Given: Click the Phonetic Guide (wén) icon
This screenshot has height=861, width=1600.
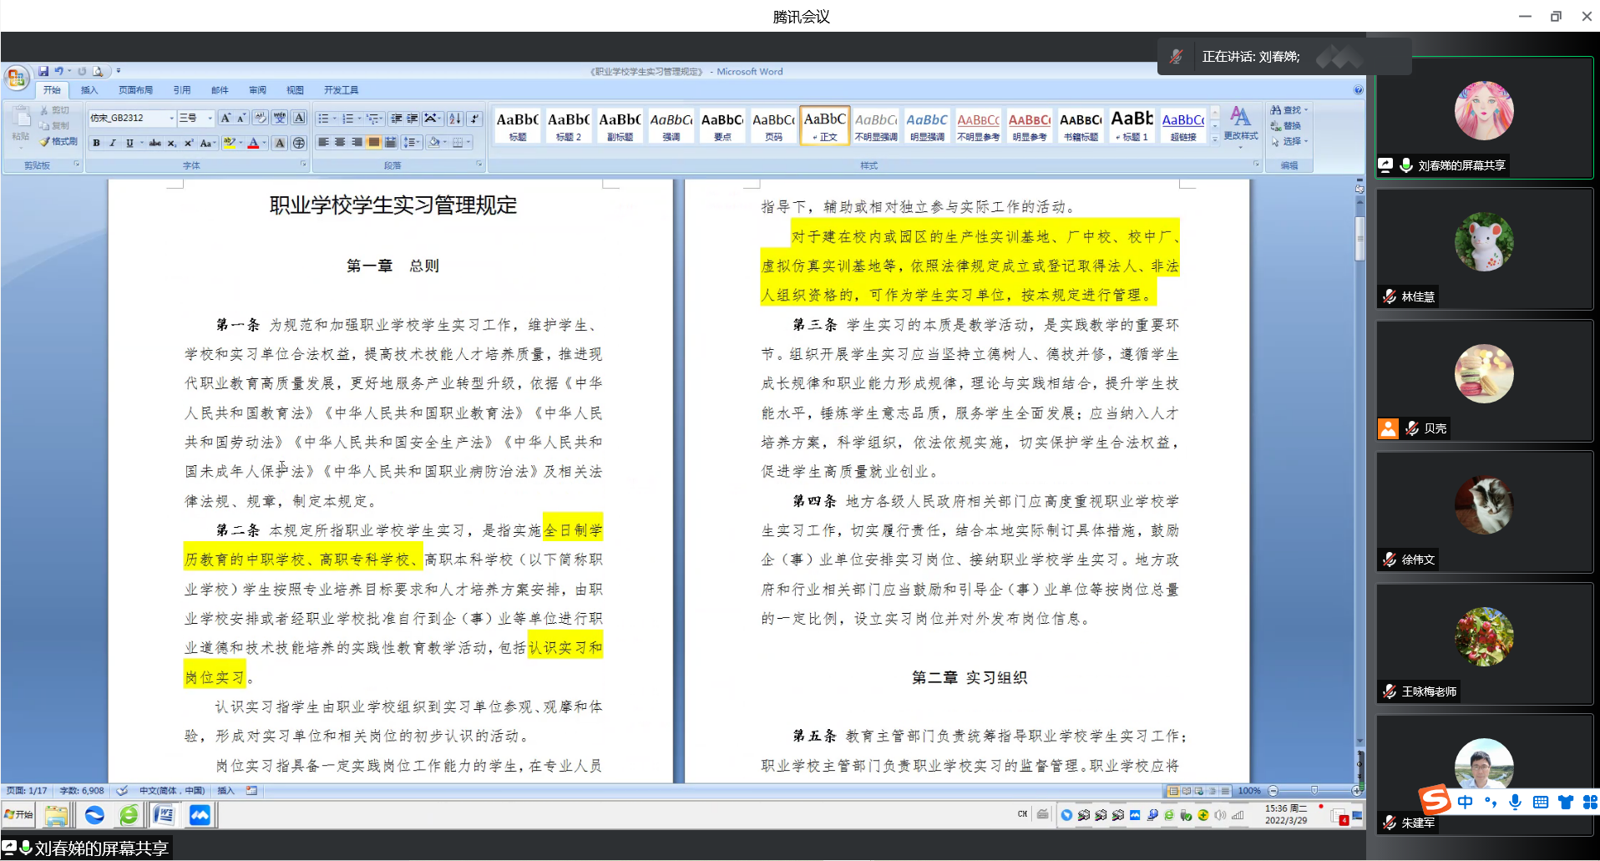Looking at the screenshot, I should pos(279,118).
